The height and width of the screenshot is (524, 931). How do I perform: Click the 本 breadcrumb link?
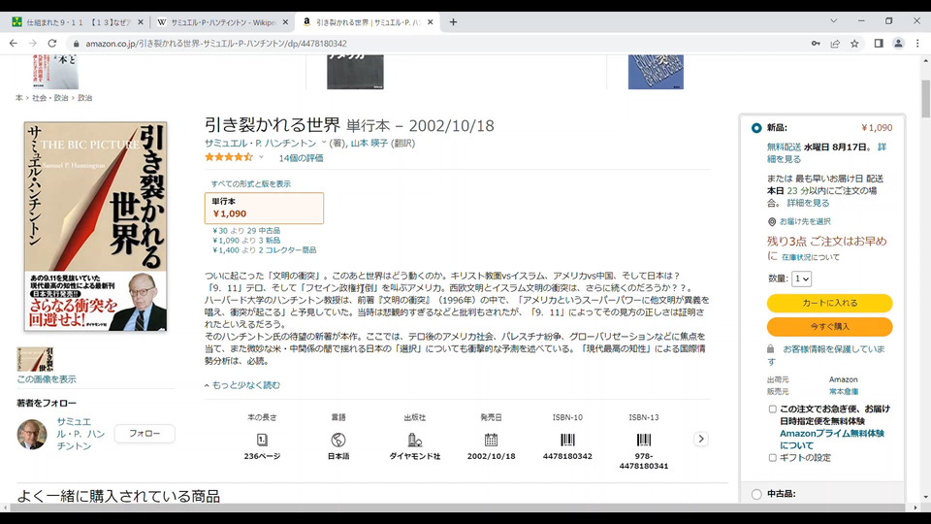[19, 98]
